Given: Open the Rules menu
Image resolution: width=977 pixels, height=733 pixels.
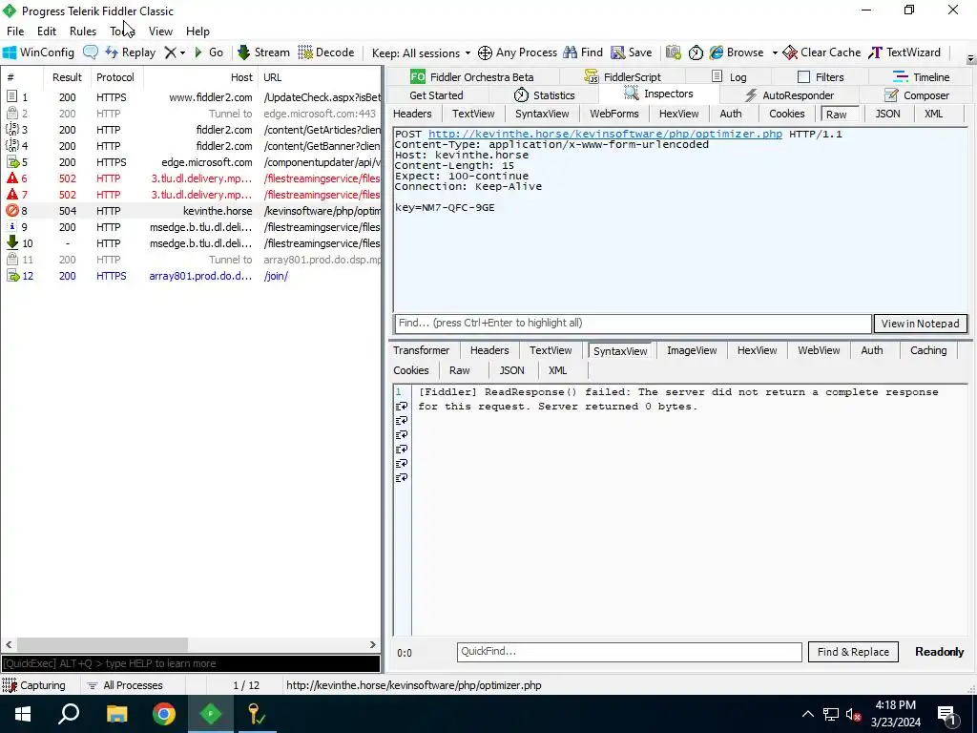Looking at the screenshot, I should point(83,31).
